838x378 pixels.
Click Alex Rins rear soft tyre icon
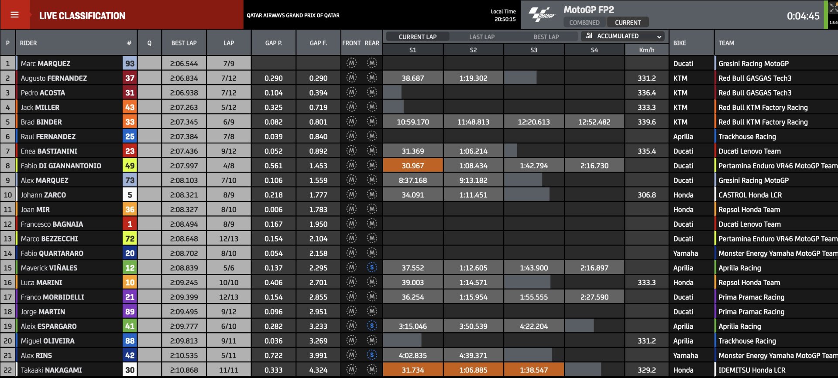tap(372, 355)
